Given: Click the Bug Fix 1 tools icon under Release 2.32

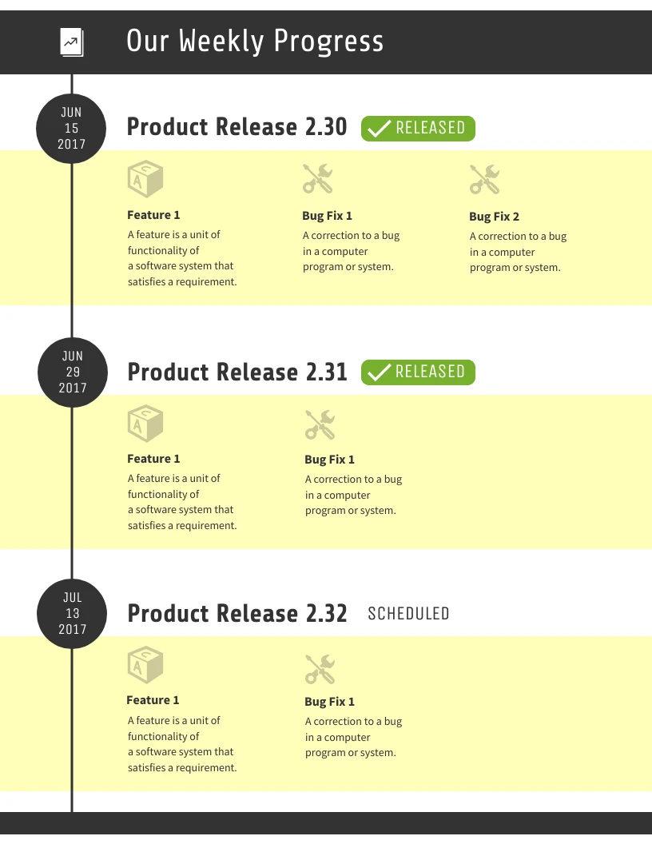Looking at the screenshot, I should 320,669.
